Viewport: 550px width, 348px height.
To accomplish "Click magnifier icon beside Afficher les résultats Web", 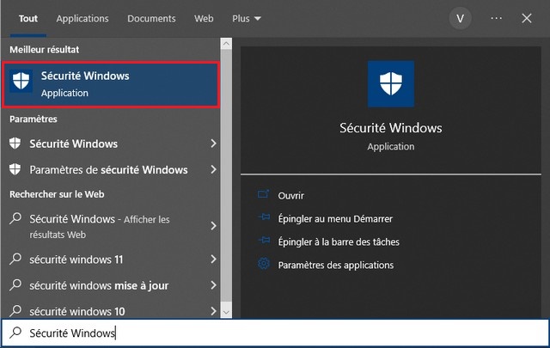I will [x=15, y=218].
